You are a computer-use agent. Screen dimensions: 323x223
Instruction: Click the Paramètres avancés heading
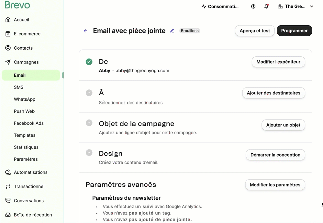coord(121,184)
